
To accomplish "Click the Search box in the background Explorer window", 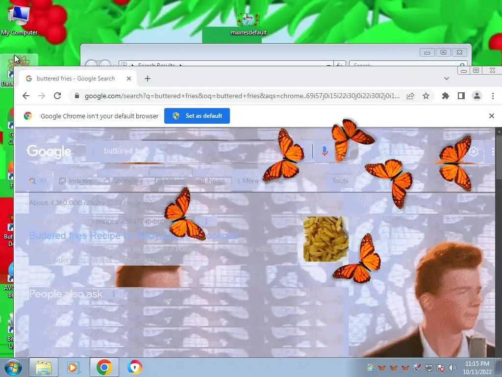I will 408,64.
